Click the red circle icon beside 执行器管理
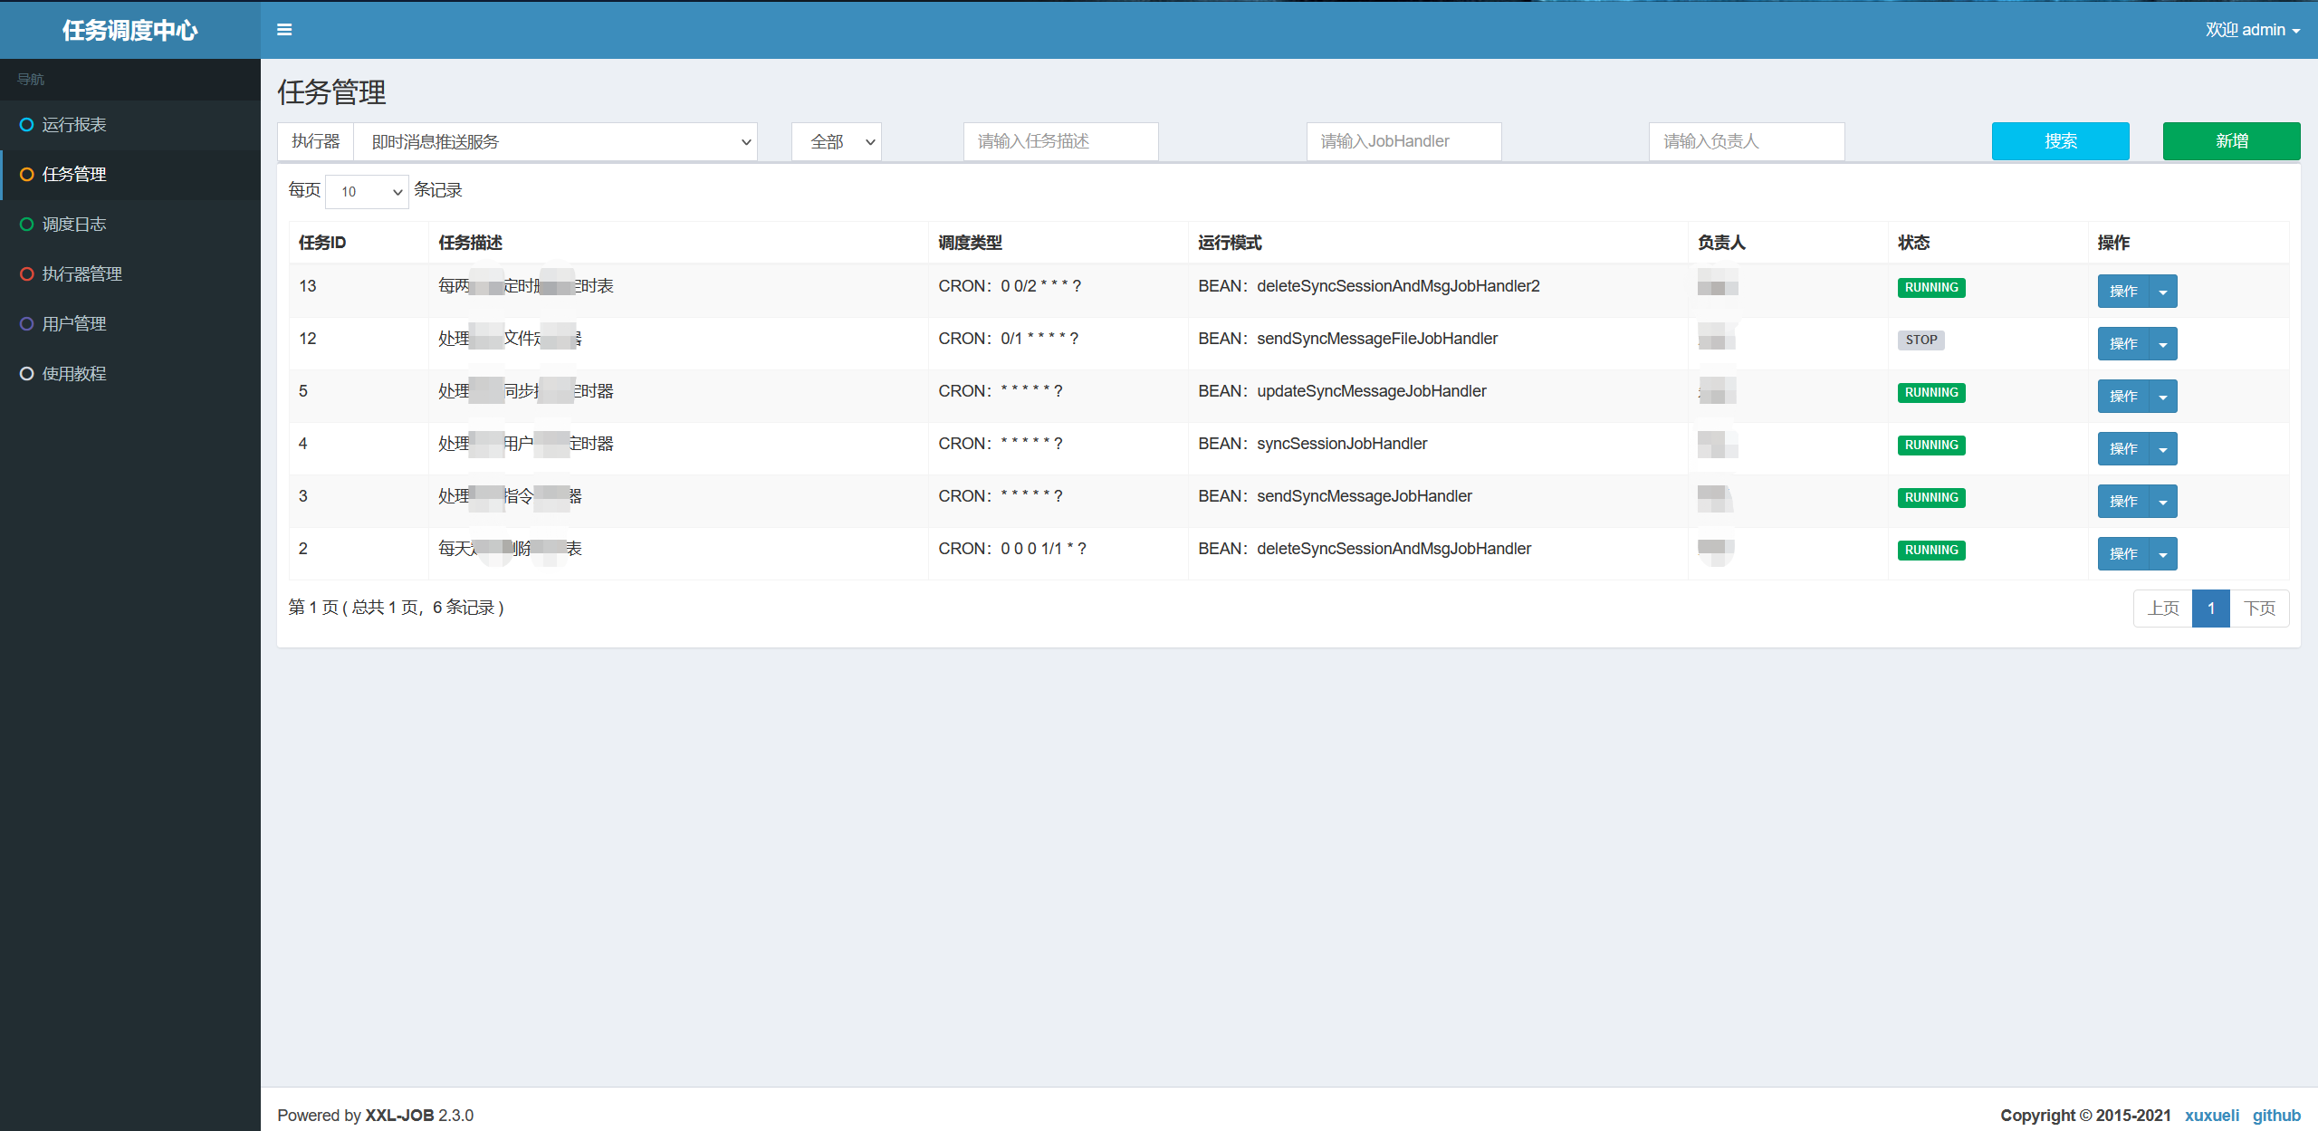Screen dimensions: 2318x1131 tap(27, 274)
